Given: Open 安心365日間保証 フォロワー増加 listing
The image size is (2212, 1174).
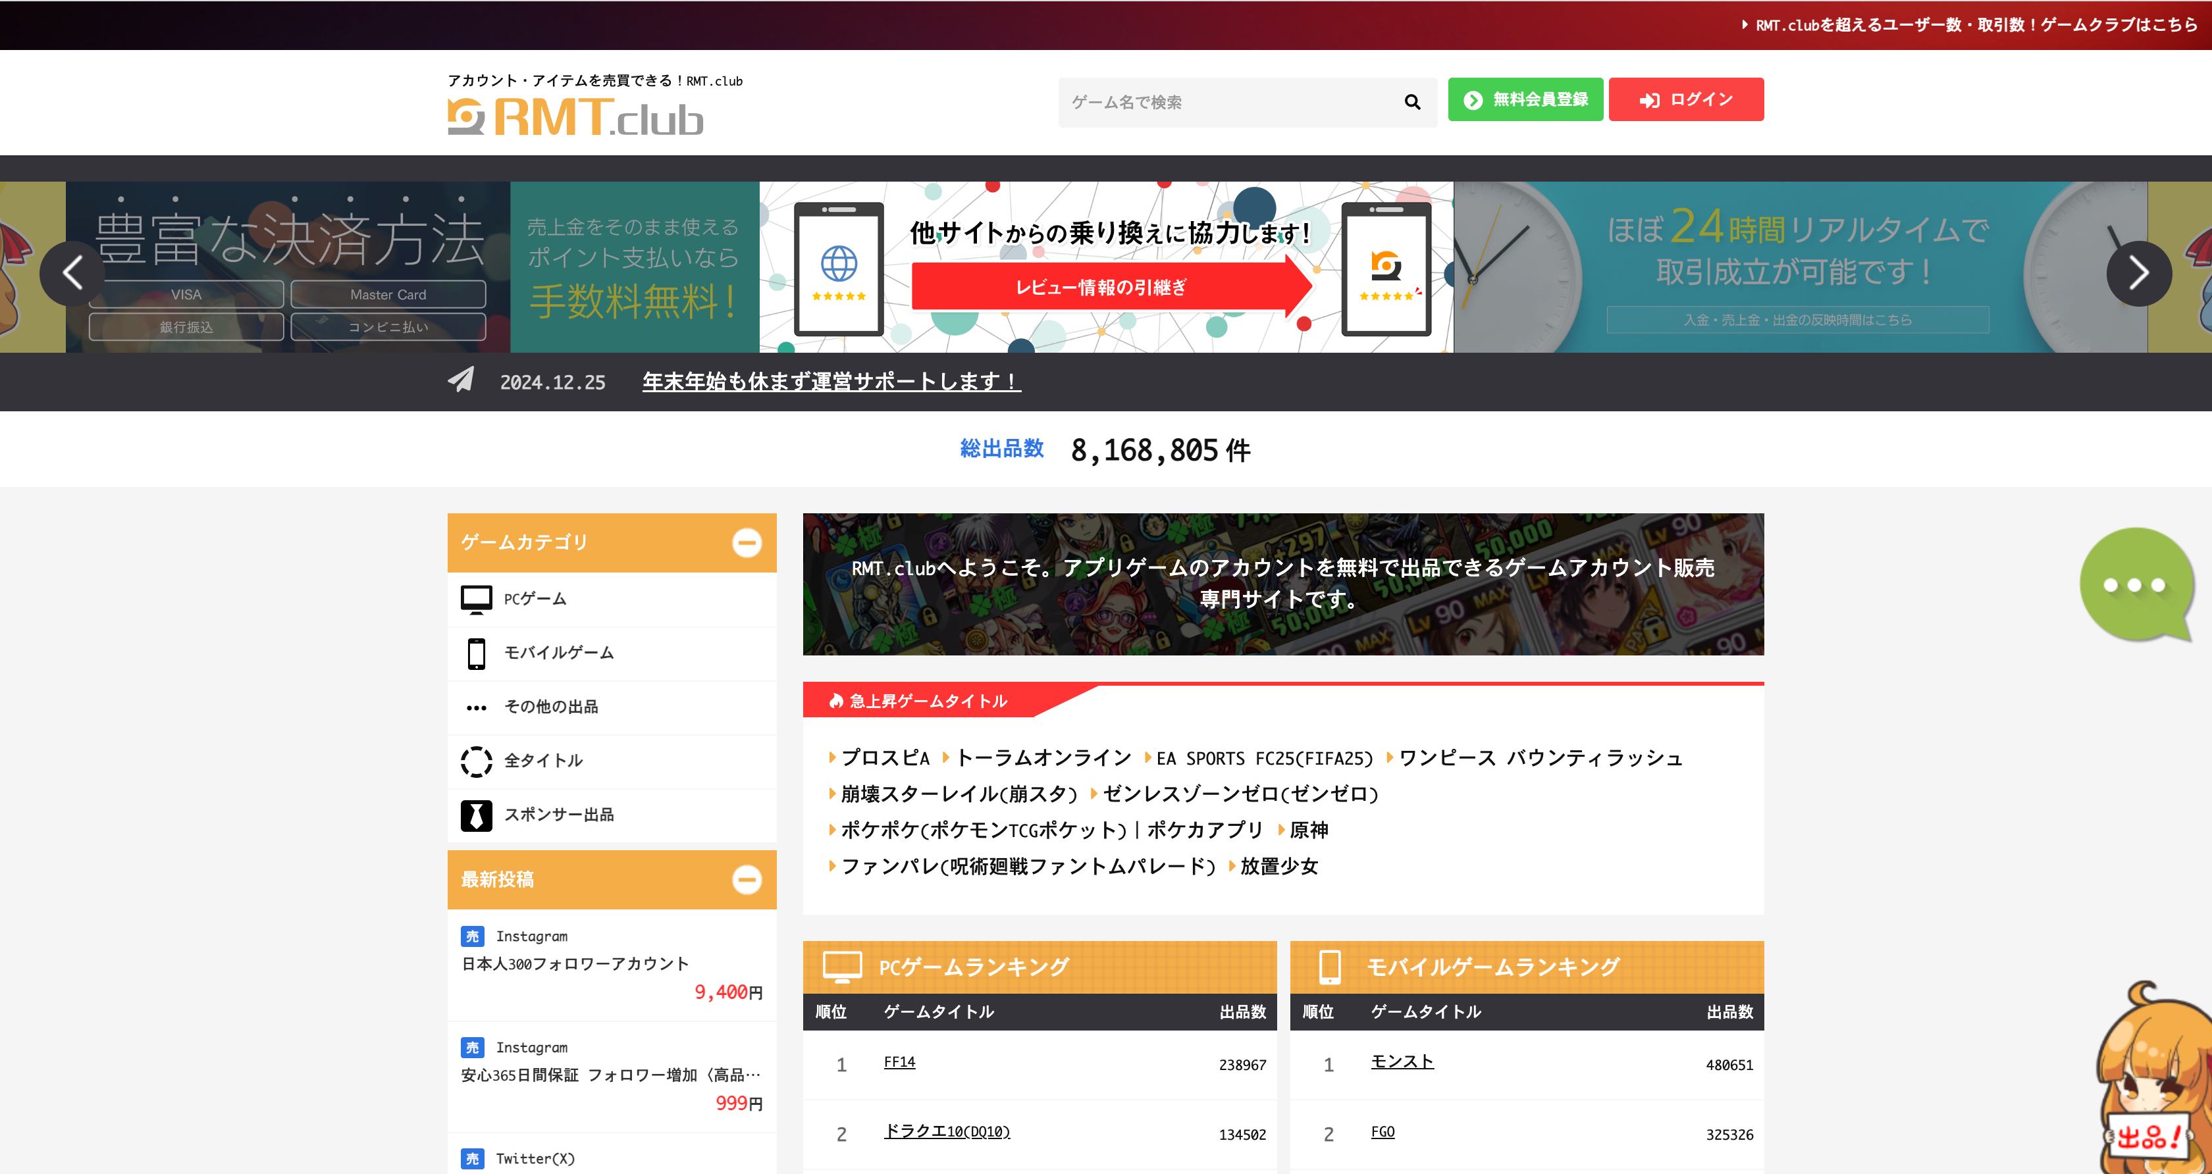Looking at the screenshot, I should [612, 1076].
